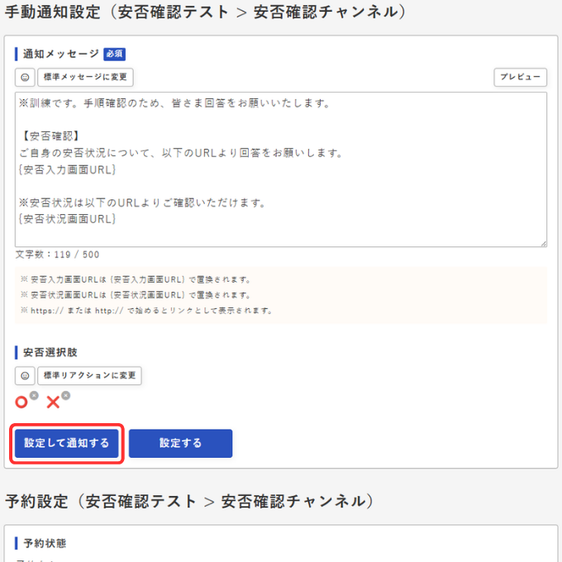Click the 必須 required badge
The image size is (562, 562).
click(x=114, y=54)
